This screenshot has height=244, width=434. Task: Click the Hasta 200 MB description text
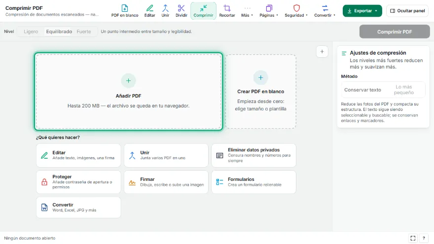[x=128, y=105]
